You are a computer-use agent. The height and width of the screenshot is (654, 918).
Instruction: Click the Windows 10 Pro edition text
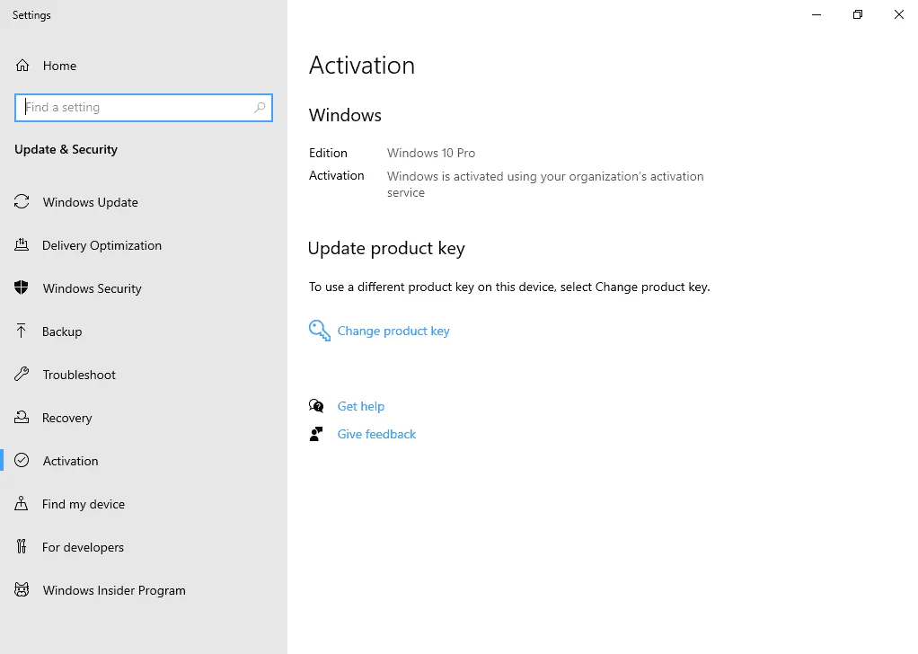pos(431,153)
